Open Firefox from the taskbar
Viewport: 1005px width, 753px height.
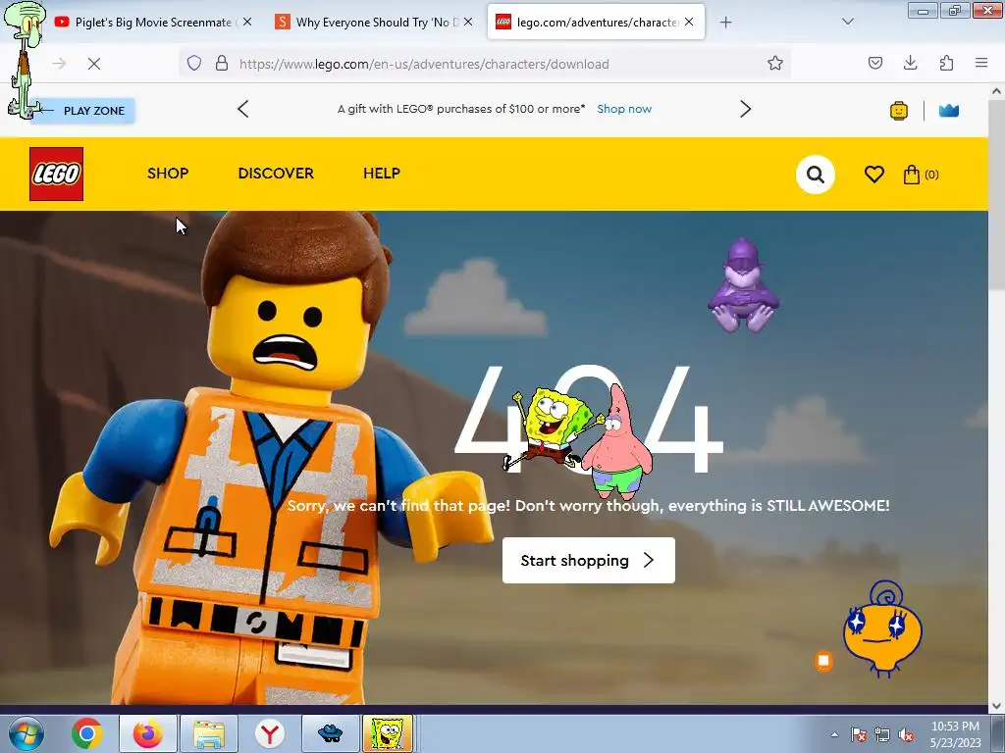(147, 733)
